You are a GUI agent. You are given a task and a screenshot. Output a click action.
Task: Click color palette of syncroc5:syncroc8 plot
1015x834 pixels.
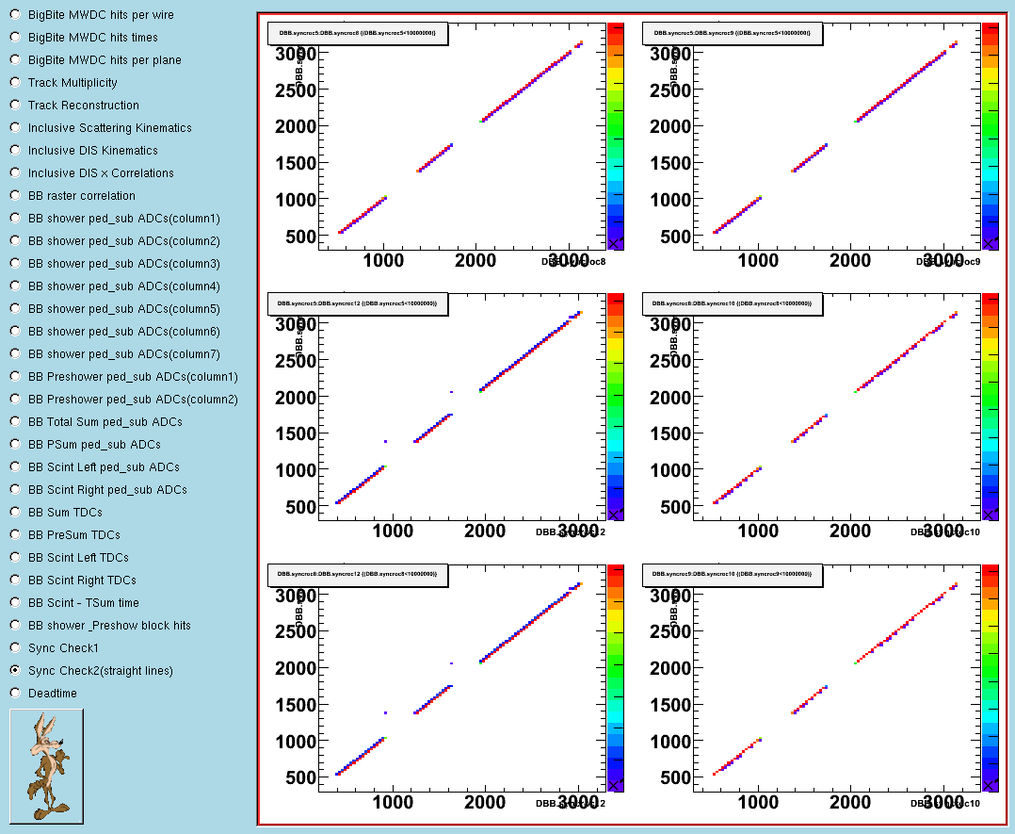[616, 136]
